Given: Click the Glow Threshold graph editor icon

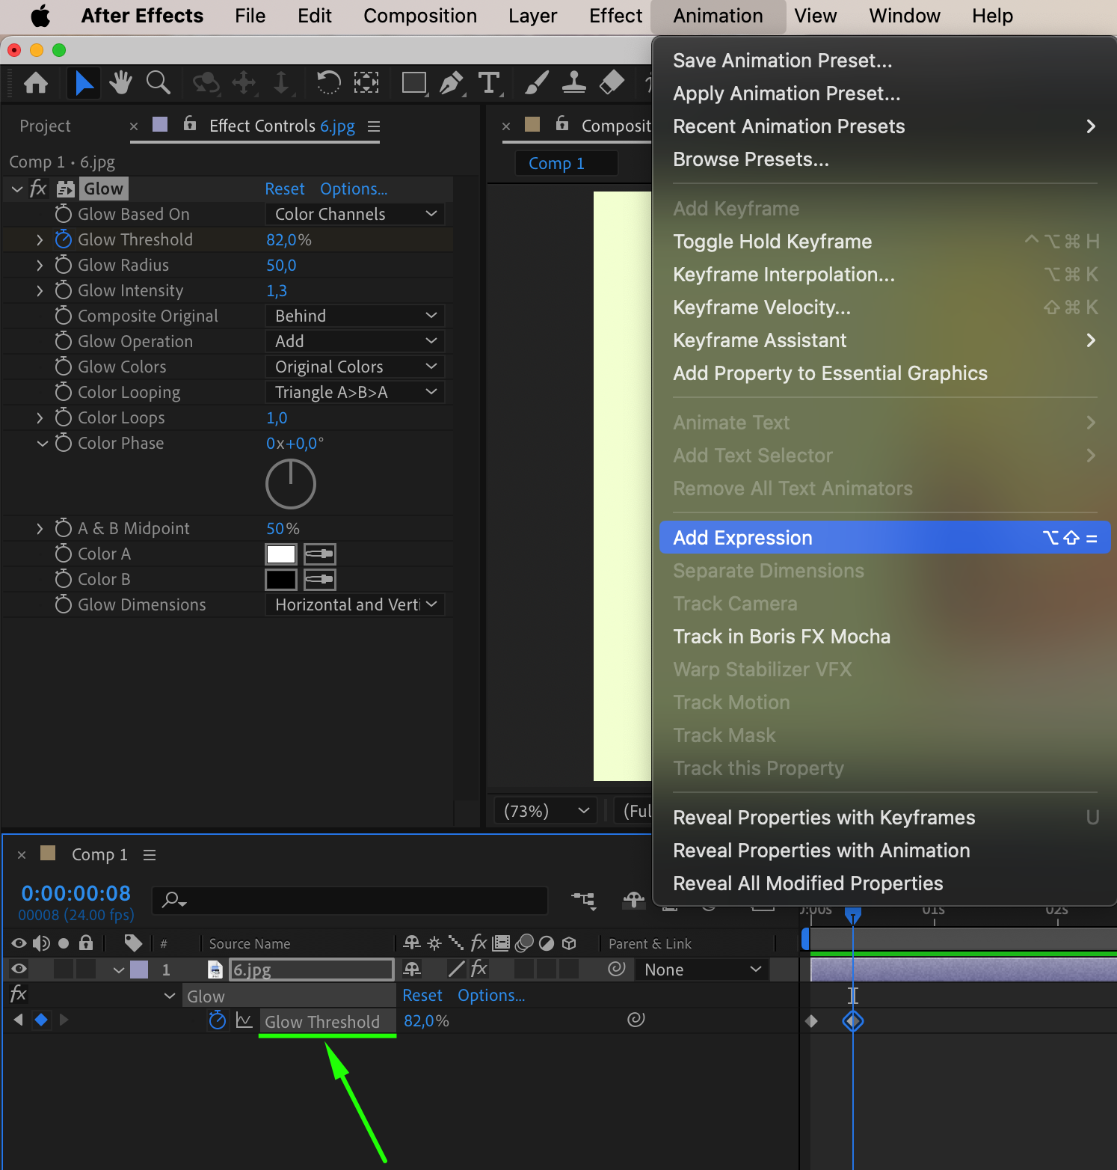Looking at the screenshot, I should tap(244, 1020).
